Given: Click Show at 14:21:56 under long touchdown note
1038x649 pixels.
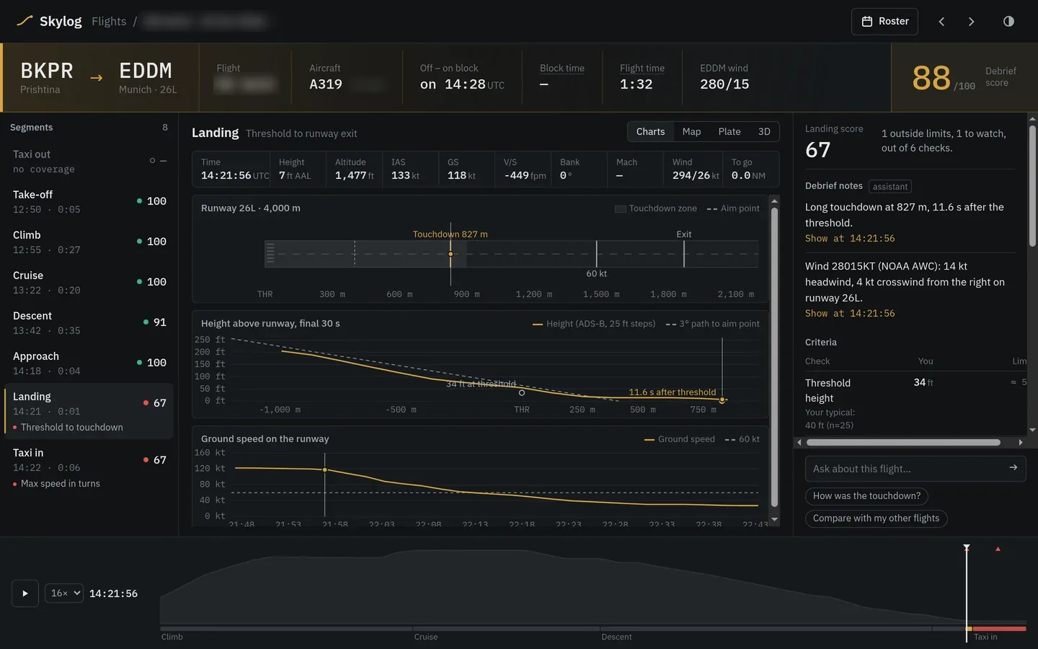Looking at the screenshot, I should tap(850, 239).
